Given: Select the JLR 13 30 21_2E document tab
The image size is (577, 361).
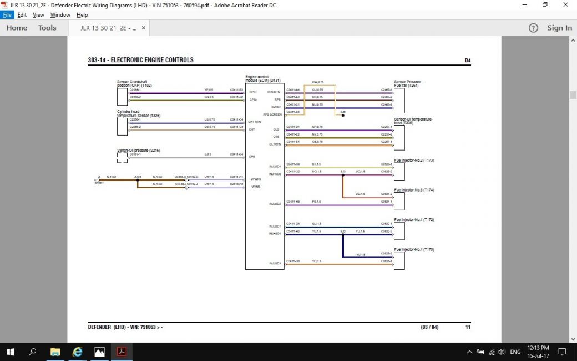Looking at the screenshot, I should point(108,28).
